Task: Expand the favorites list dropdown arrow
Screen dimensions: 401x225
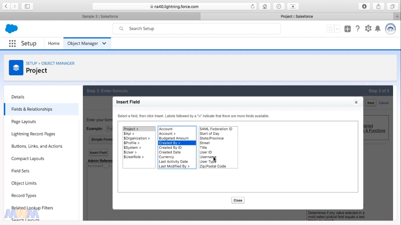Action: [337, 29]
